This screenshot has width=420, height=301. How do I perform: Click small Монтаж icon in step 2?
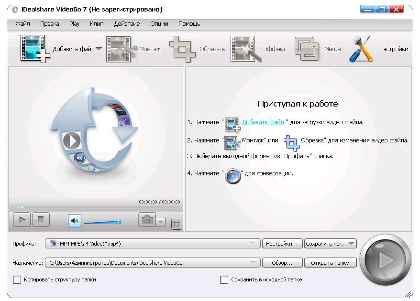(232, 142)
